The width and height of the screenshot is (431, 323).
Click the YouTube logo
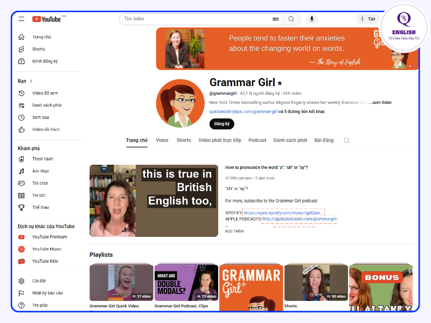46,19
